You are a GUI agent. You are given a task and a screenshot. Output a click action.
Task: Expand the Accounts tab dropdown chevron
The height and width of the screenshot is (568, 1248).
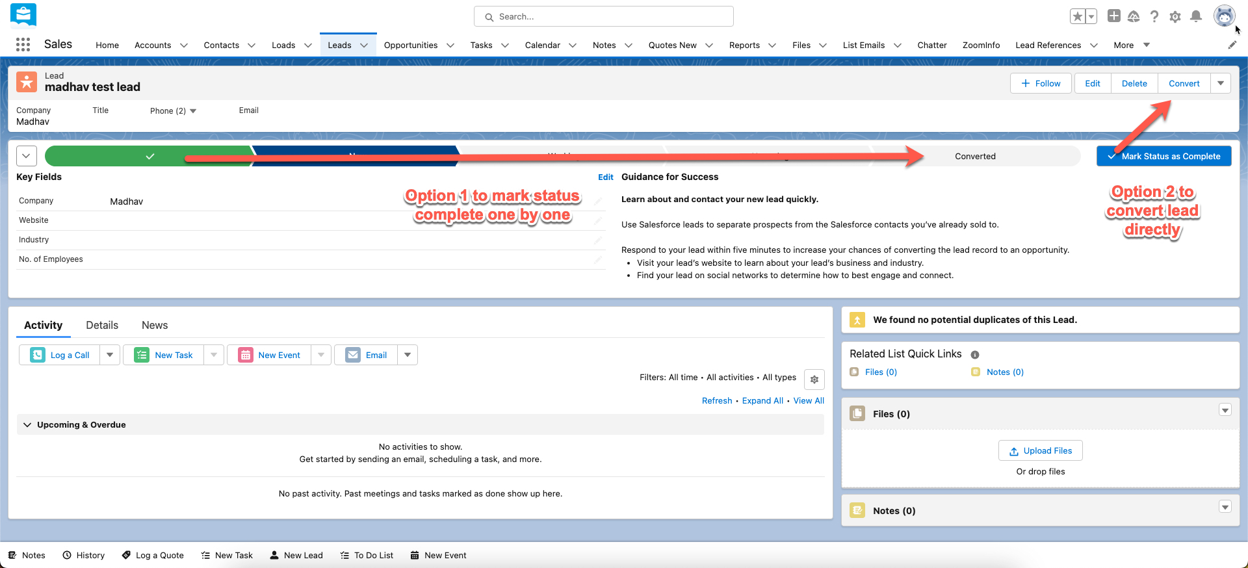[x=184, y=45]
